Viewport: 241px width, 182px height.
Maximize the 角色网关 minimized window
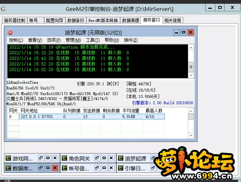pyautogui.click(x=104, y=158)
